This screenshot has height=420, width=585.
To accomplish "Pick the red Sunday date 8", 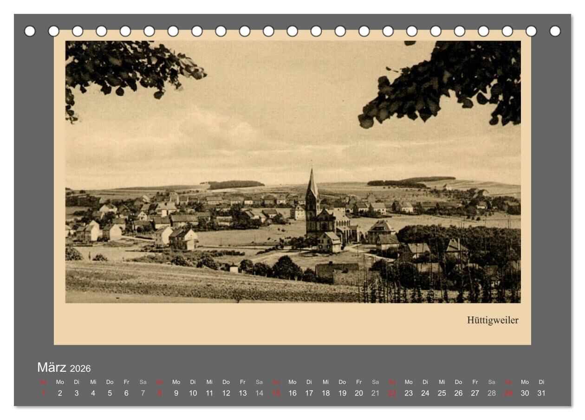I will pyautogui.click(x=160, y=393).
